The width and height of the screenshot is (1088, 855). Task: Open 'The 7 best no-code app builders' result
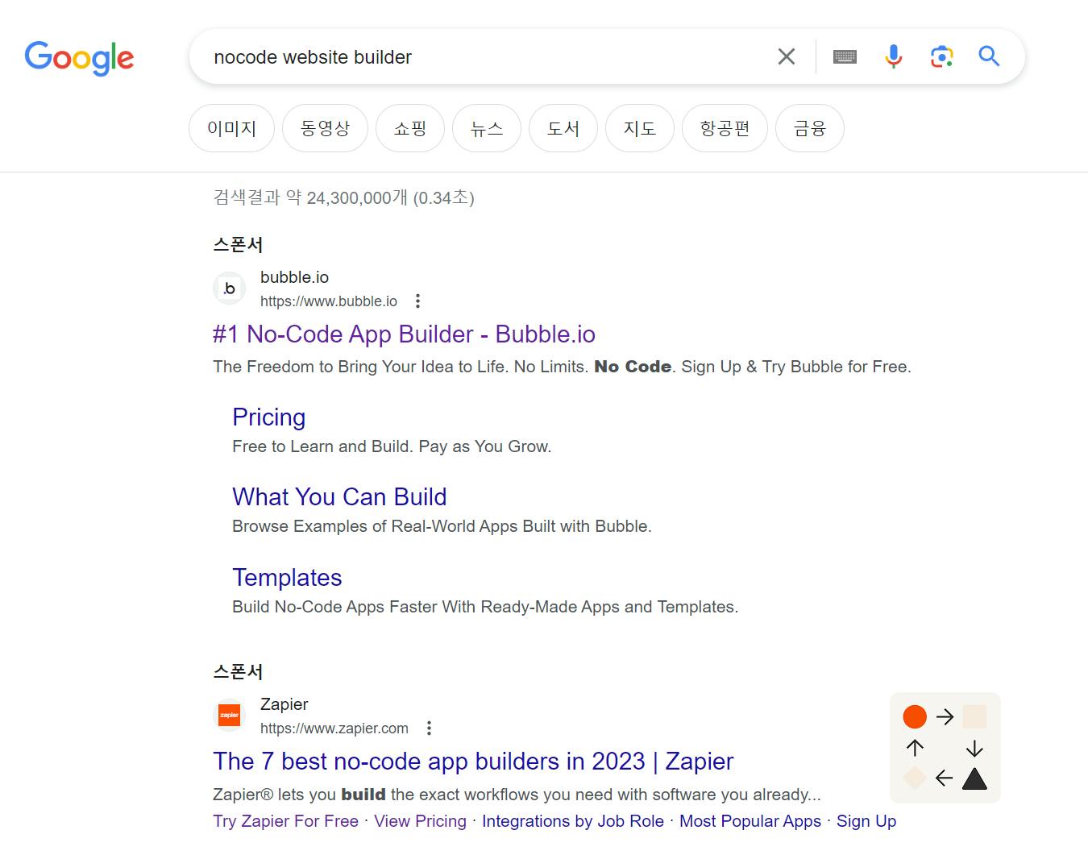tap(473, 762)
